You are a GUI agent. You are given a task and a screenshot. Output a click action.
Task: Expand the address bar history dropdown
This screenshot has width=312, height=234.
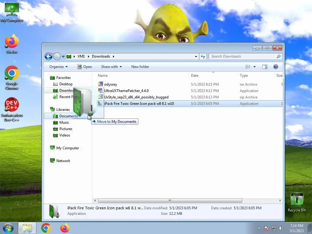click(196, 56)
